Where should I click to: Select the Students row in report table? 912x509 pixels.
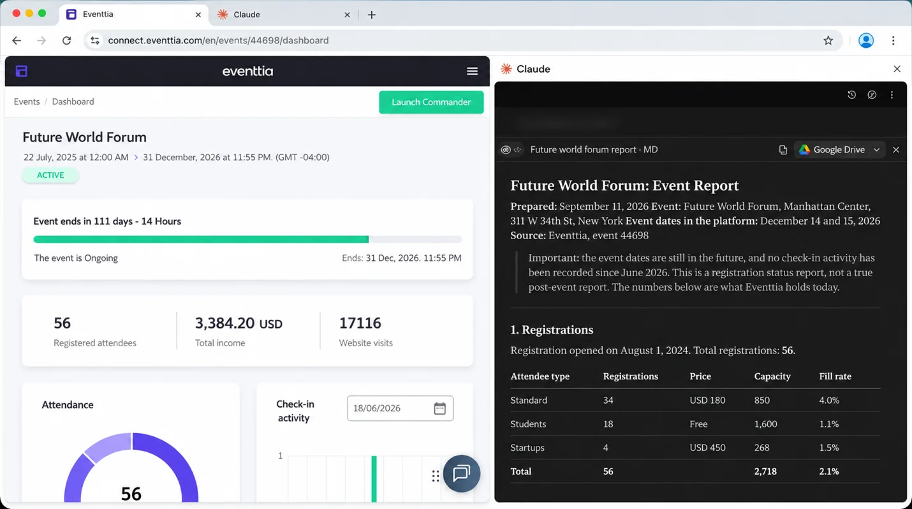click(695, 424)
